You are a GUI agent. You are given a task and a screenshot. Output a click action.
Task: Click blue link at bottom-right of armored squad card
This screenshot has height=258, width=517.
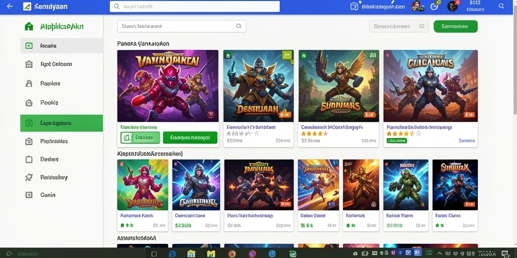tap(467, 141)
